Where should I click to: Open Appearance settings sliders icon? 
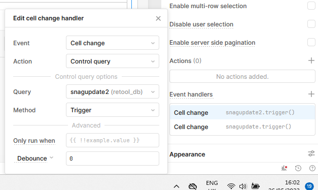click(x=311, y=153)
